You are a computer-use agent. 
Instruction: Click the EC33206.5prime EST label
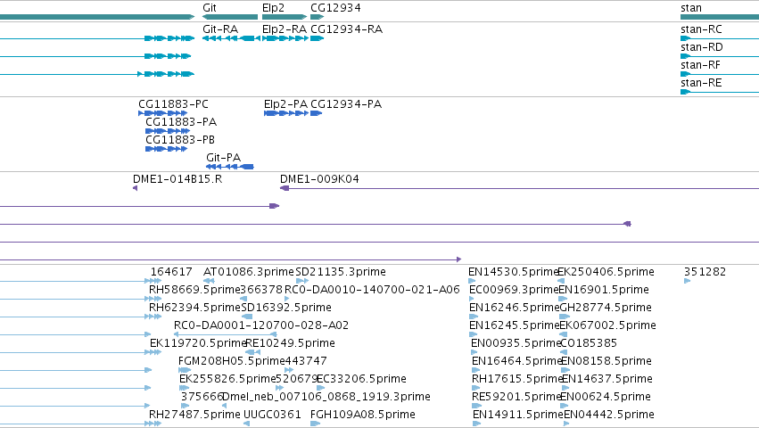361,380
